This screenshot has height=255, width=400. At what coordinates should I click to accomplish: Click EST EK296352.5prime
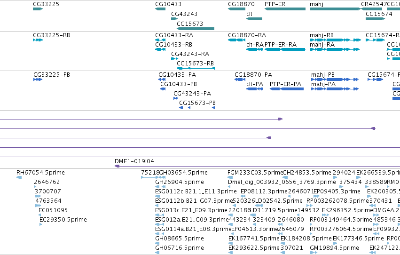pos(347,210)
